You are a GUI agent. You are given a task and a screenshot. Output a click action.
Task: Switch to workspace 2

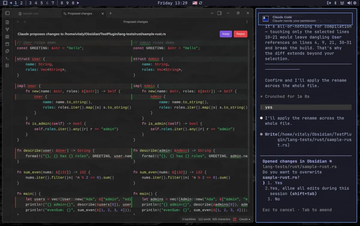tap(21, 3)
